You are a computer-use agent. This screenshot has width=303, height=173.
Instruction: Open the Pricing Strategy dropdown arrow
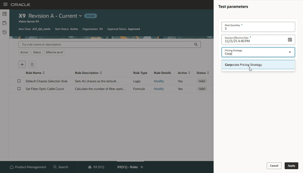[290, 52]
